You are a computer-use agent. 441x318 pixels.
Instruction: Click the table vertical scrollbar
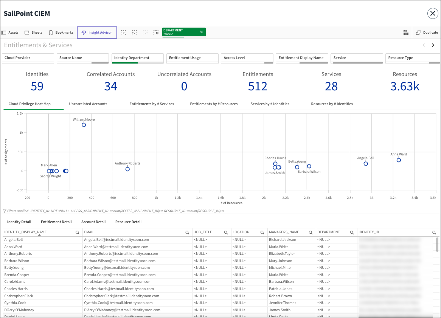[x=437, y=245]
